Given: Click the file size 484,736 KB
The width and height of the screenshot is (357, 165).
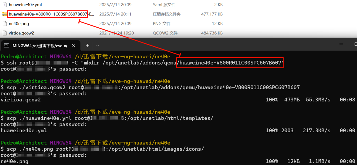Looking at the screenshot, I should [x=212, y=33].
